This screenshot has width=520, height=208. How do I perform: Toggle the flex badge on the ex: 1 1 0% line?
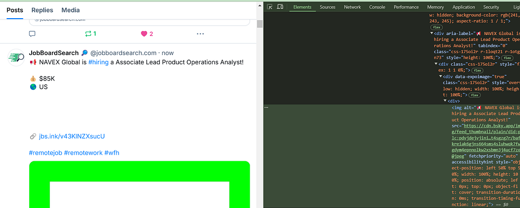click(477, 71)
